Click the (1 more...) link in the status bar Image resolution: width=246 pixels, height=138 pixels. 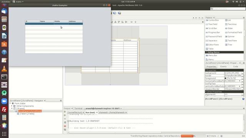(x=214, y=136)
